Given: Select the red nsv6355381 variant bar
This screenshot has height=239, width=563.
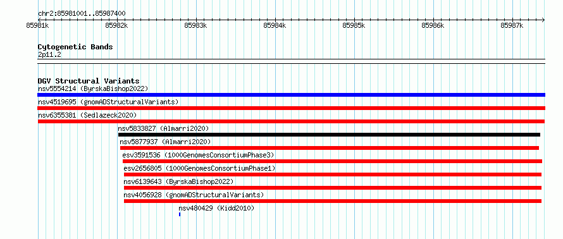Looking at the screenshot, I should pos(291,121).
